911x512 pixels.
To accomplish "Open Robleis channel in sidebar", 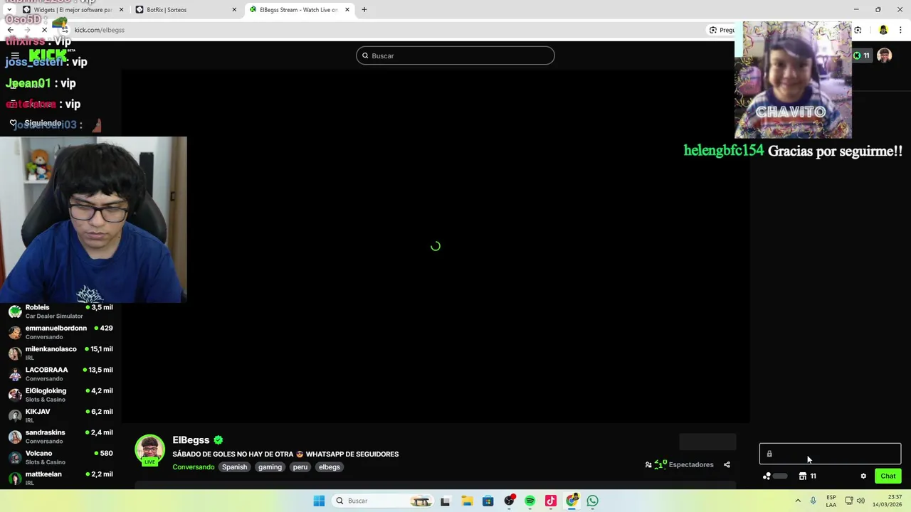I will pos(60,311).
